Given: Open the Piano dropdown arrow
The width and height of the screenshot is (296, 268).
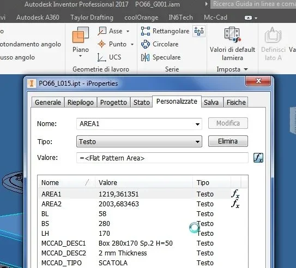Looking at the screenshot, I should point(81,56).
